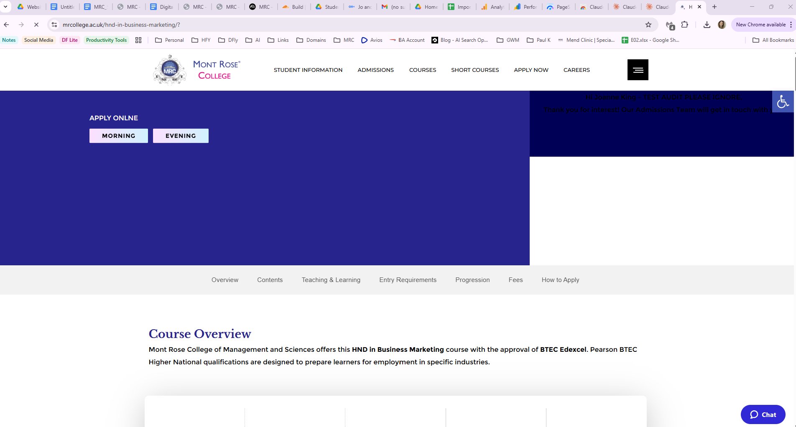Click the accessibility wheelchair icon

(x=783, y=101)
